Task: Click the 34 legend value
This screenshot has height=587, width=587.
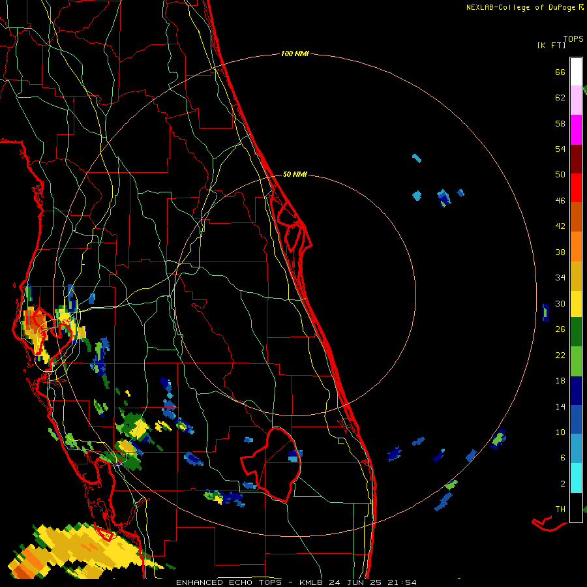Action: 560,278
